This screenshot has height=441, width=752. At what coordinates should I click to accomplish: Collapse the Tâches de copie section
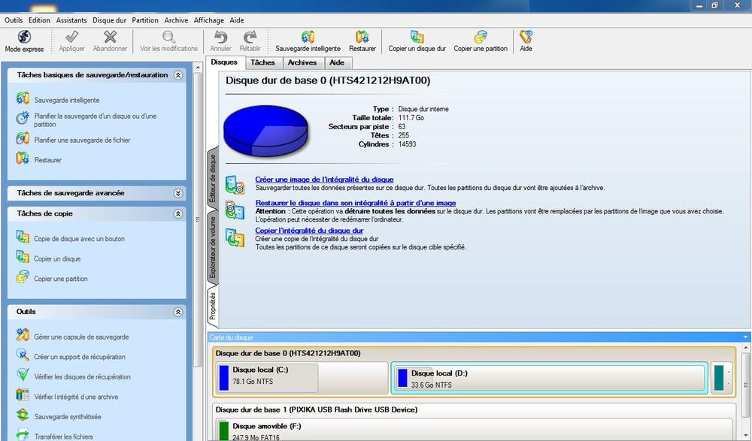tap(178, 214)
